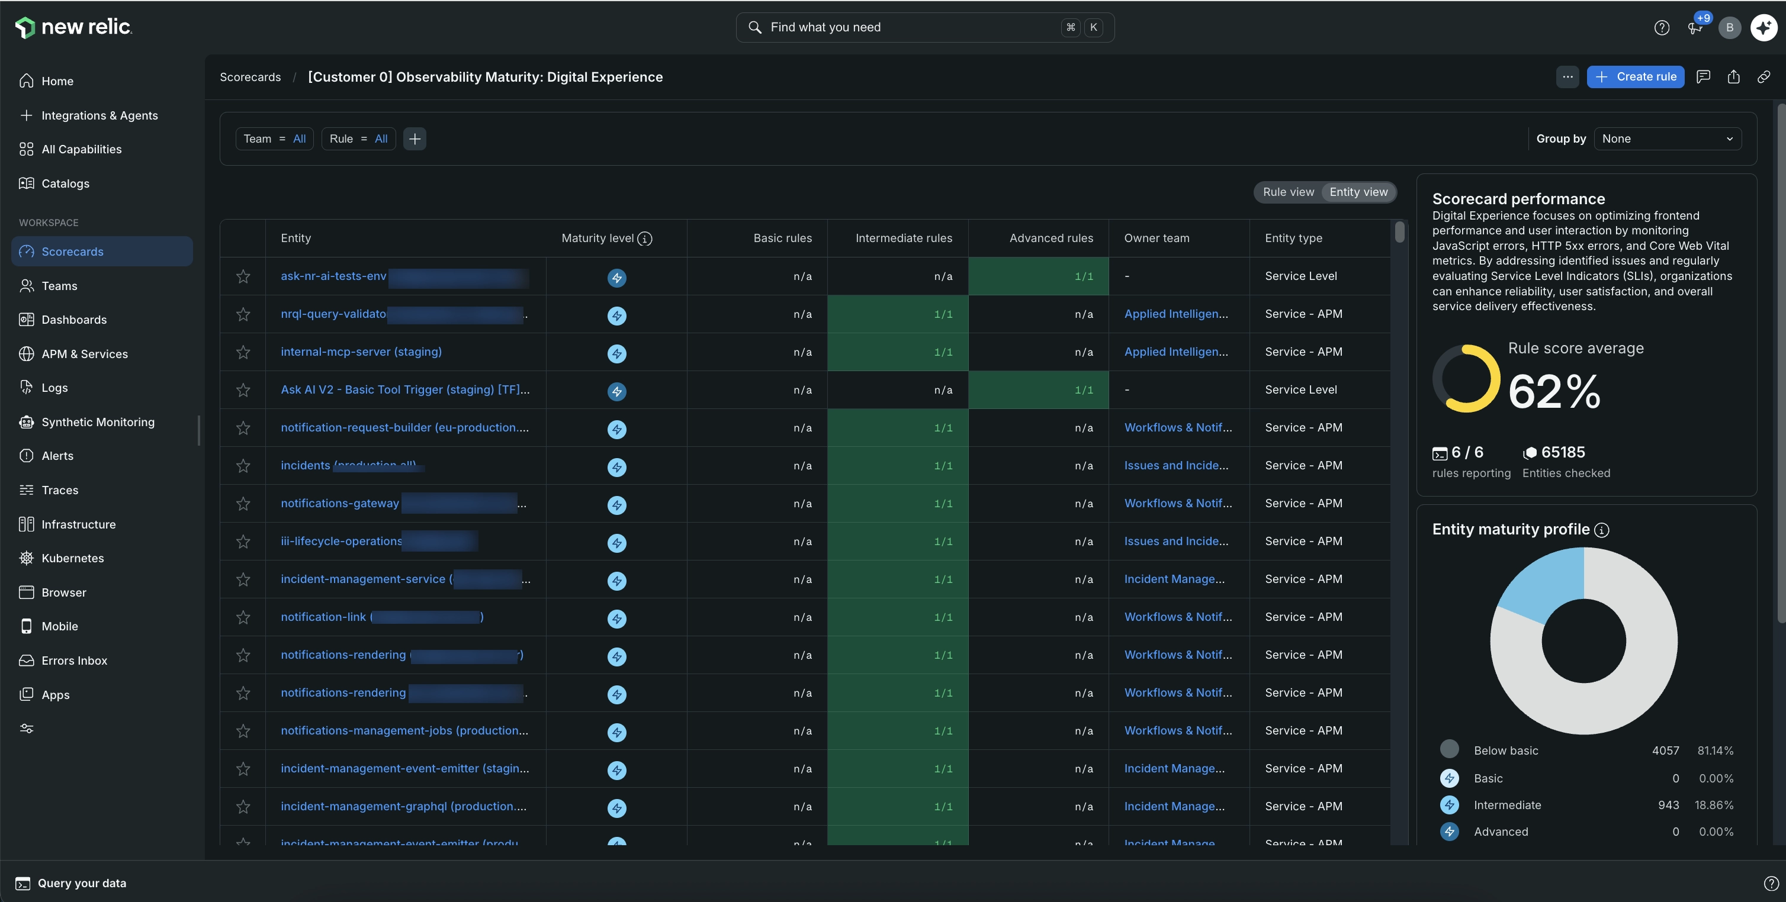Click the Entity maturity profile info icon

click(x=1602, y=530)
